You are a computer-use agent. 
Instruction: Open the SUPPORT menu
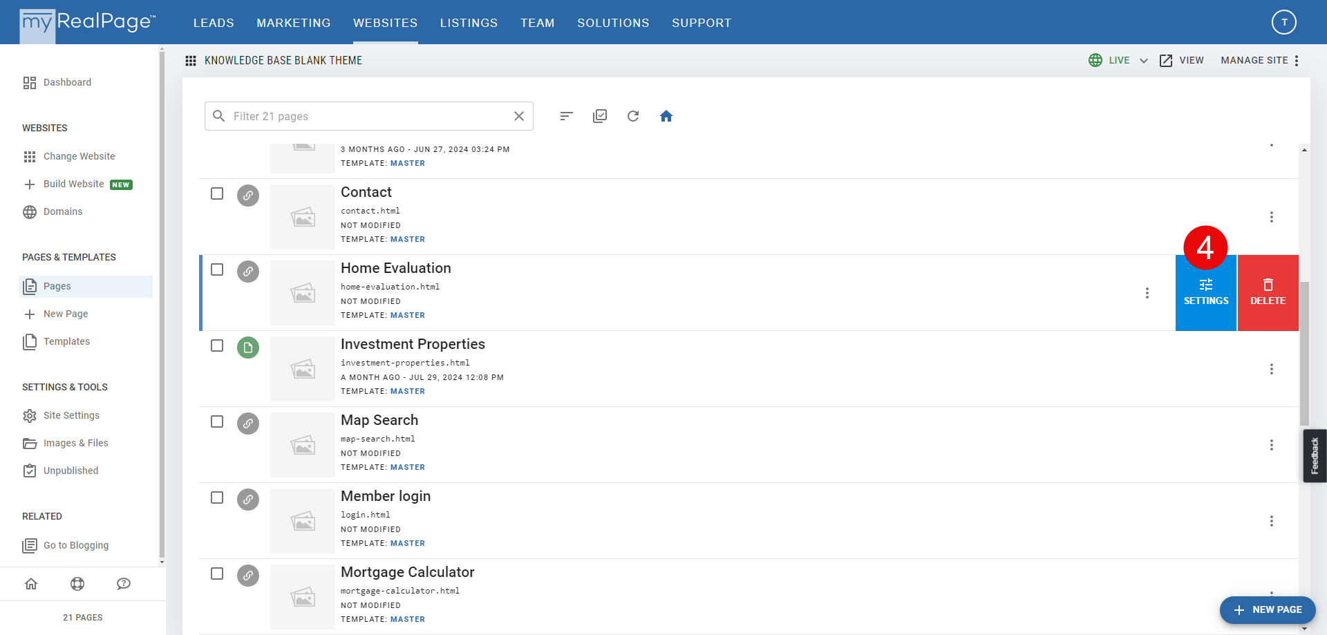coord(702,23)
